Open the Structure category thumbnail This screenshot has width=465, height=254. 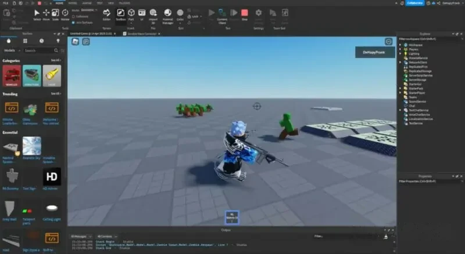[32, 76]
